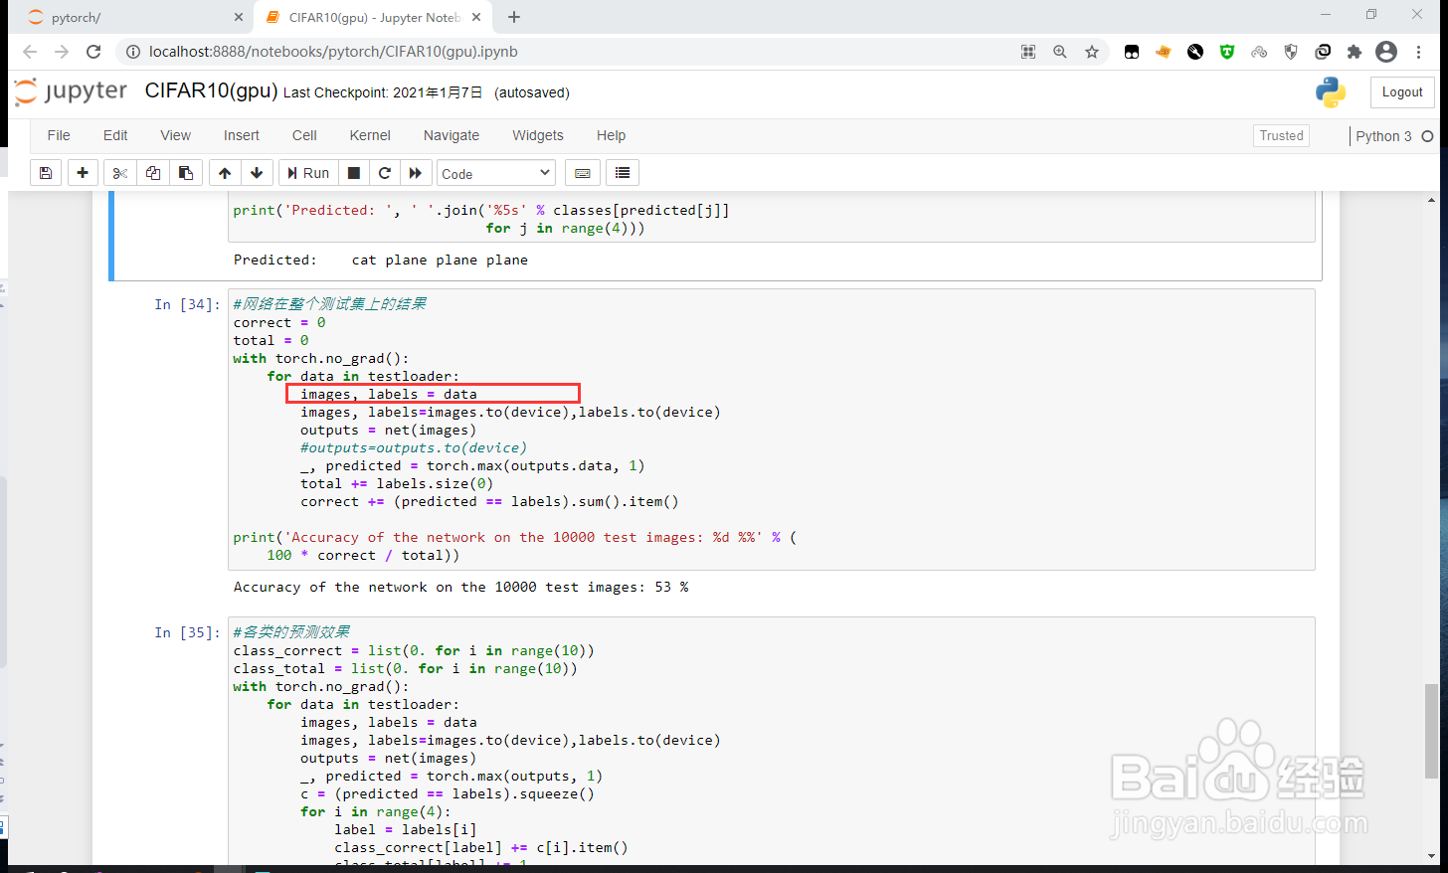This screenshot has width=1448, height=873.
Task: Click 'correct = 0' code line
Action: pos(279,322)
